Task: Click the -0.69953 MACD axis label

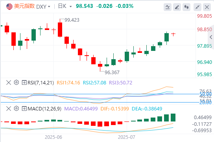Action: pyautogui.click(x=202, y=131)
